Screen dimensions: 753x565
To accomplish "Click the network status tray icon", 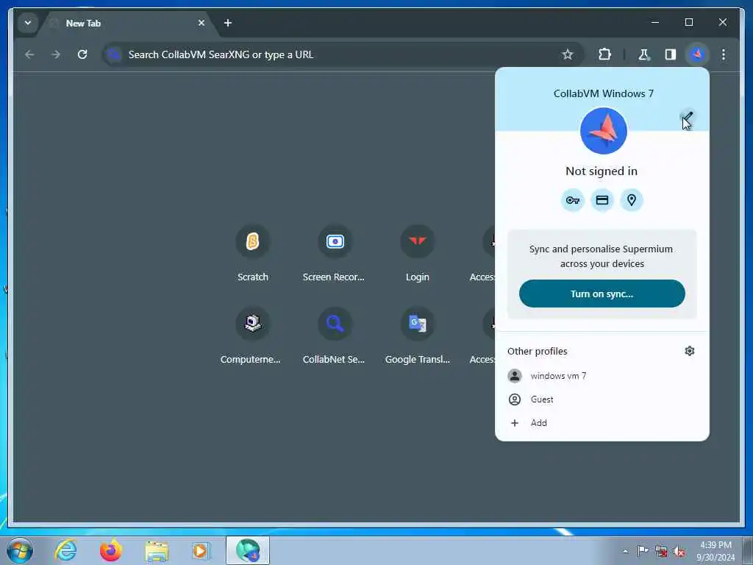I will pos(661,552).
